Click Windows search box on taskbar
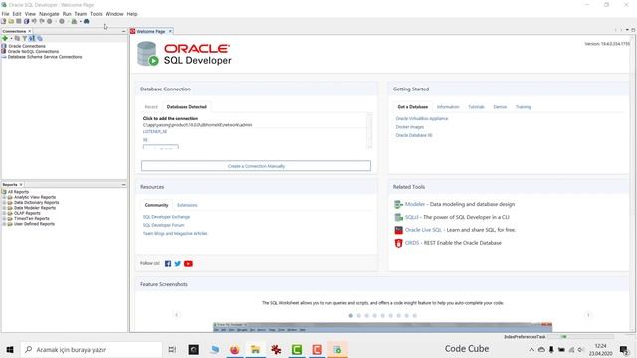The width and height of the screenshot is (637, 358). (92, 349)
